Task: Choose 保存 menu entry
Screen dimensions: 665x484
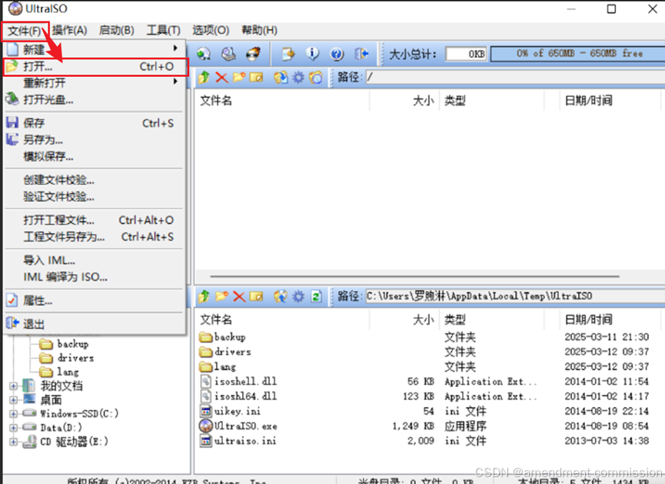Action: tap(95, 123)
